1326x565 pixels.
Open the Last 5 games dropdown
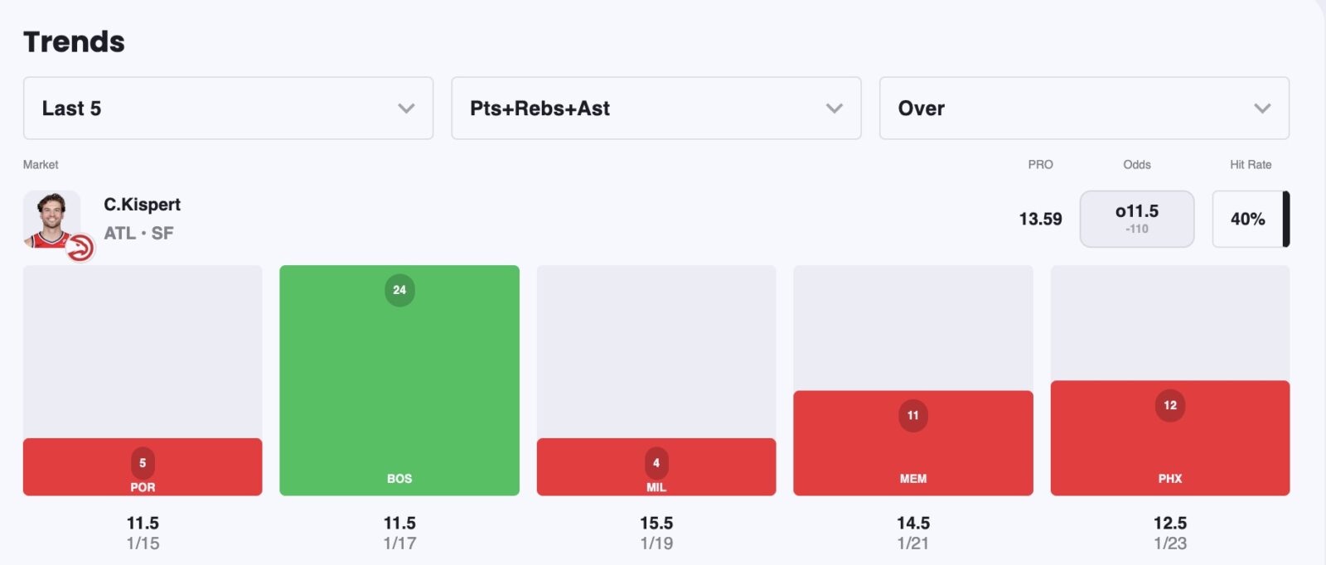tap(228, 109)
